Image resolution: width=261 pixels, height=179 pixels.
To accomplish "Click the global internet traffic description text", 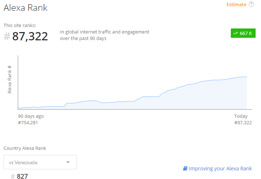I will (x=105, y=35).
